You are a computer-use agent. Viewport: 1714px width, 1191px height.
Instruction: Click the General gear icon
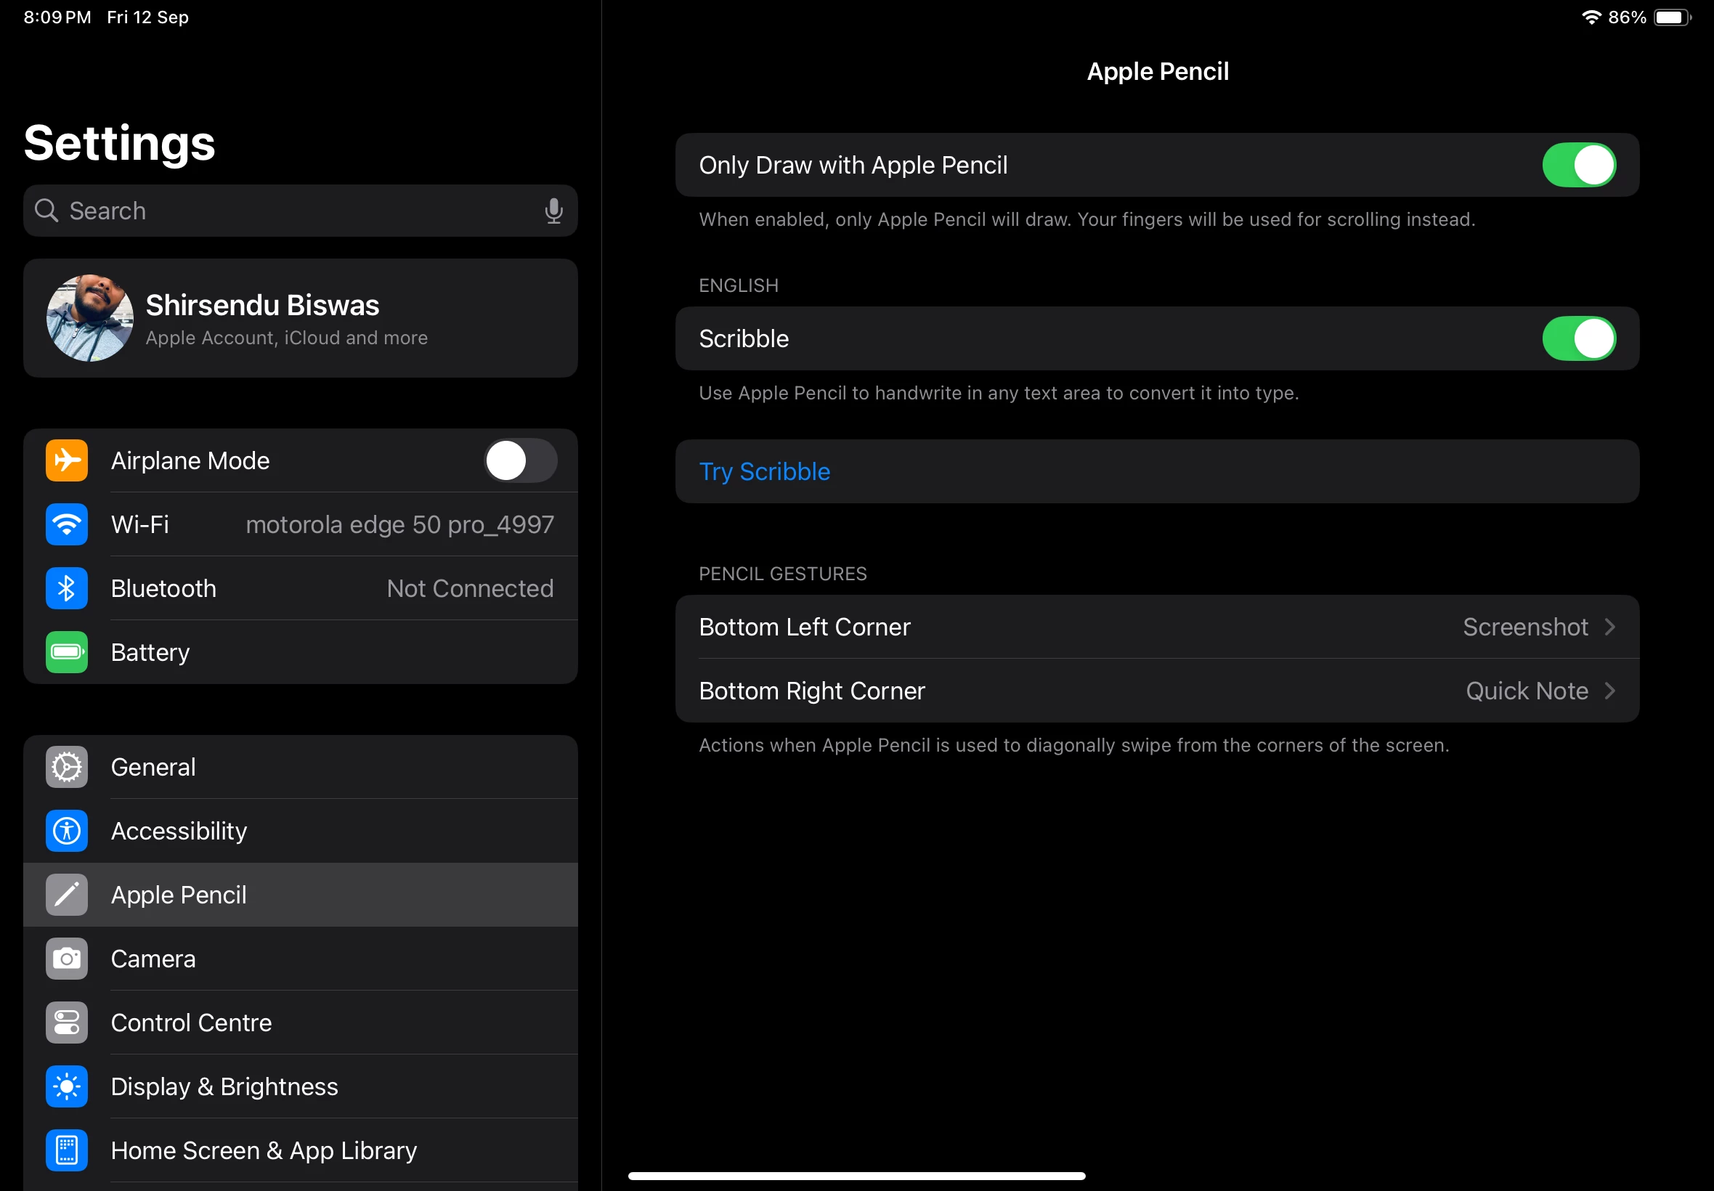point(66,767)
